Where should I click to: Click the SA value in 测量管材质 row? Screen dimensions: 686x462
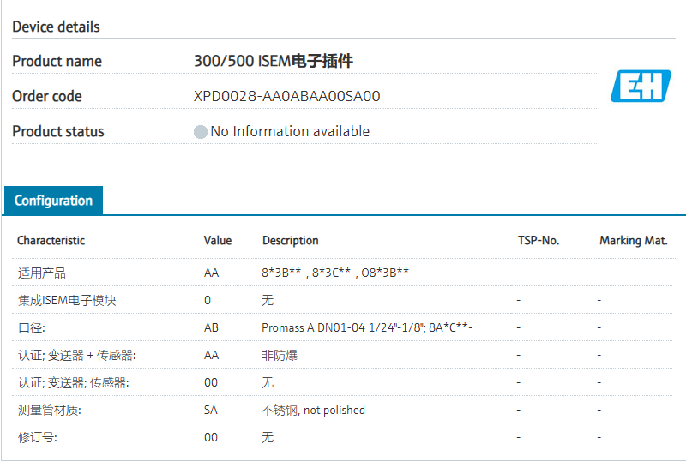211,410
